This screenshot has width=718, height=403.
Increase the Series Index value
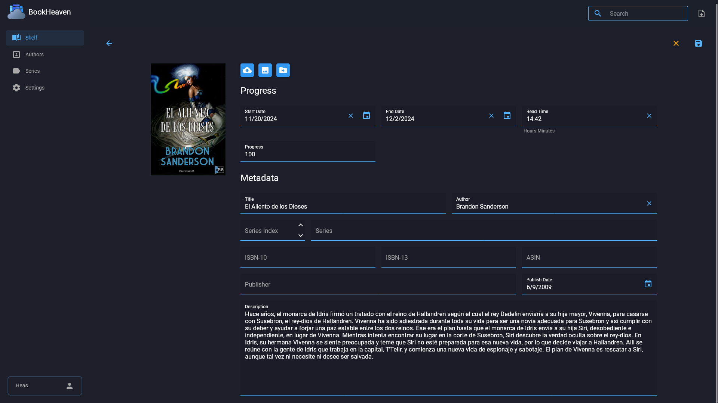(301, 225)
